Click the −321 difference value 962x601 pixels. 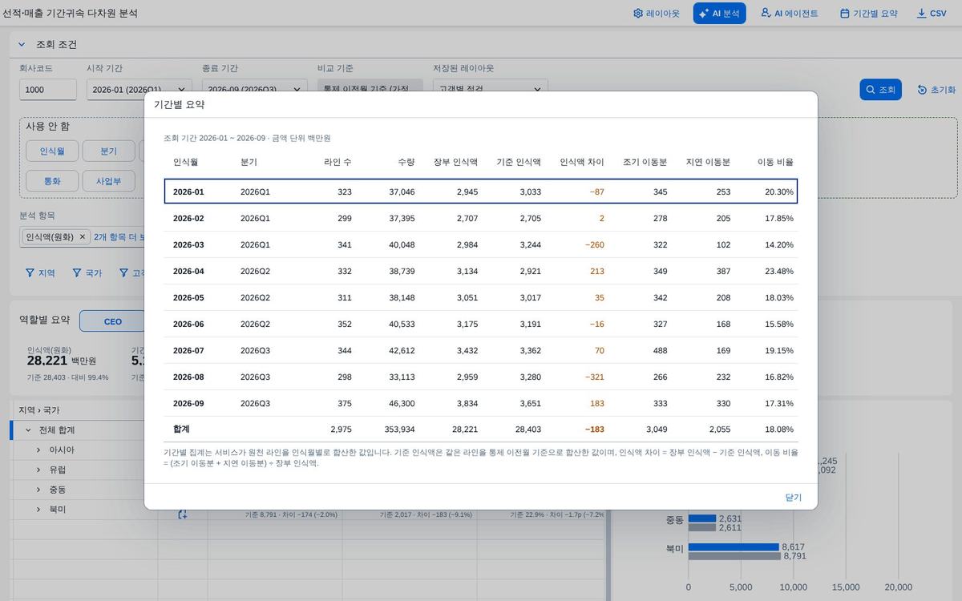coord(595,377)
